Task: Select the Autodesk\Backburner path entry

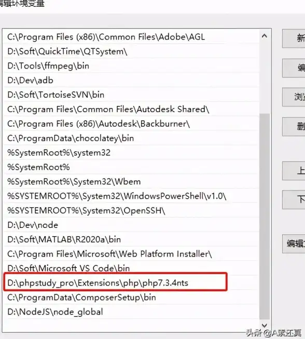Action: click(131, 124)
